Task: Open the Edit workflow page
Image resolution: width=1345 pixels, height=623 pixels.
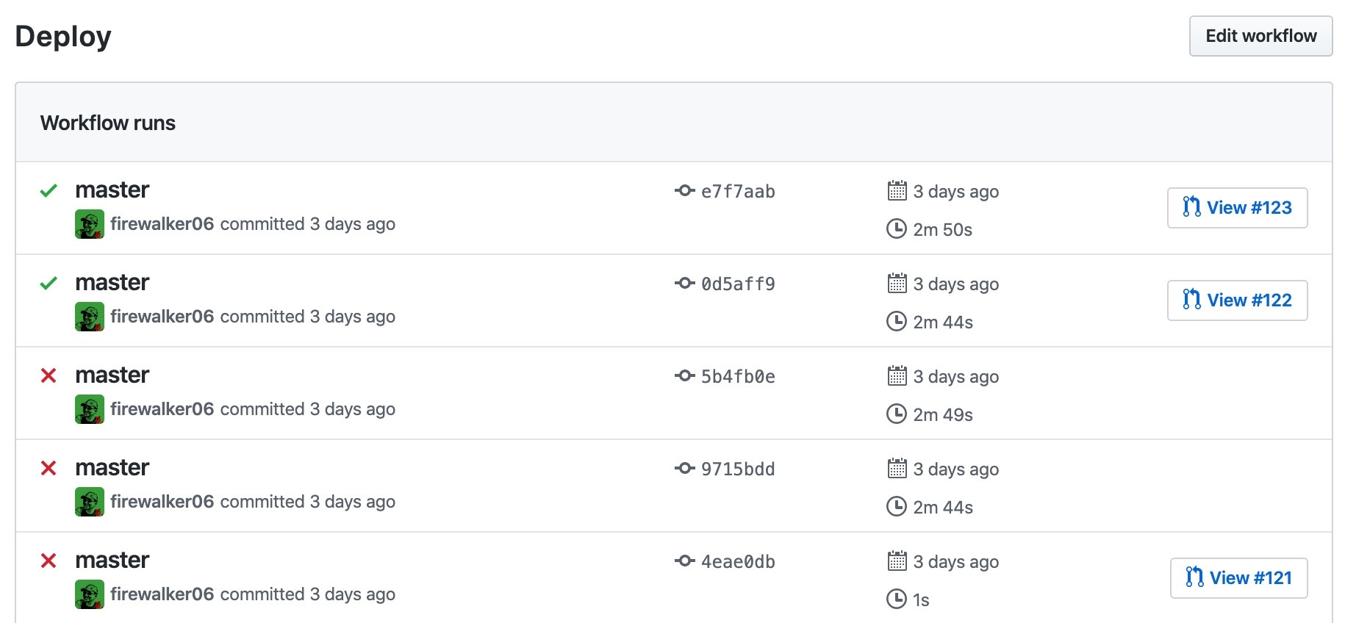Action: [x=1260, y=35]
